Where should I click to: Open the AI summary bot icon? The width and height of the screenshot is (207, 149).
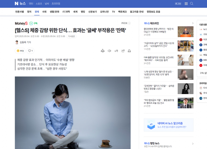click(x=102, y=51)
